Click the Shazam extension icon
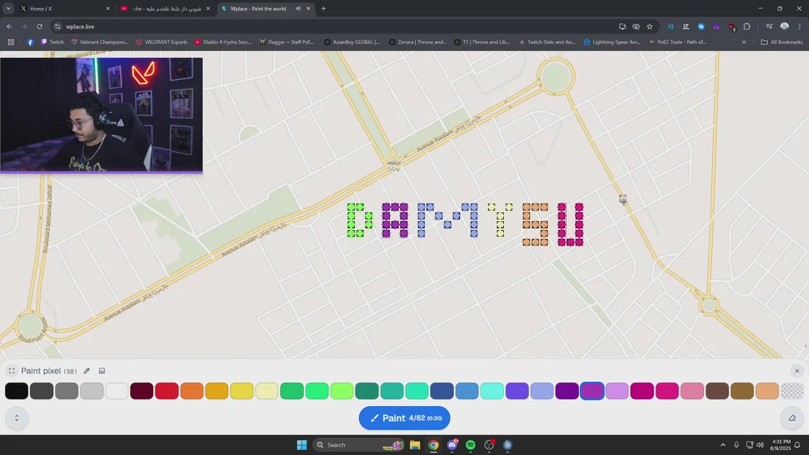The height and width of the screenshot is (455, 809). (701, 27)
